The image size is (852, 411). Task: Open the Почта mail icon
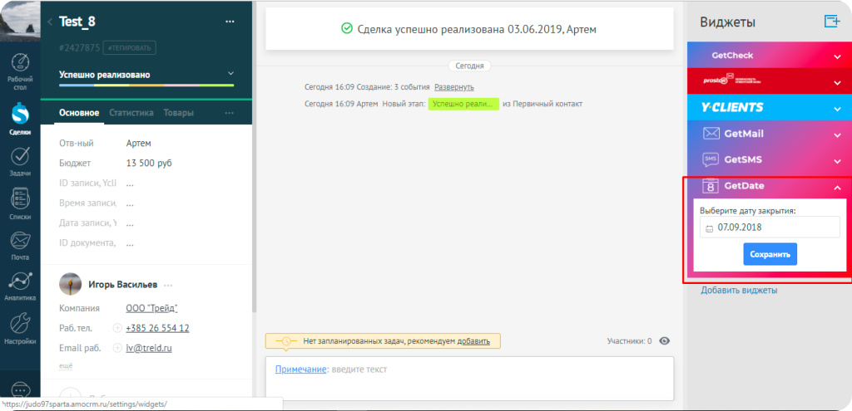pyautogui.click(x=20, y=244)
